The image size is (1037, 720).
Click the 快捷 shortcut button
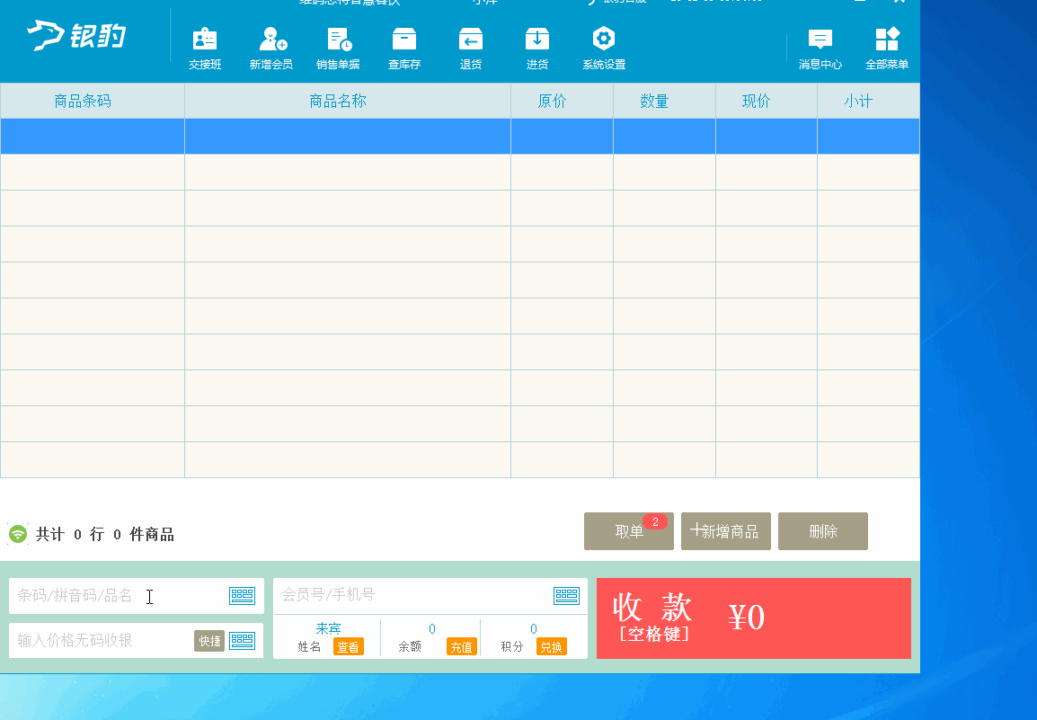pyautogui.click(x=209, y=641)
